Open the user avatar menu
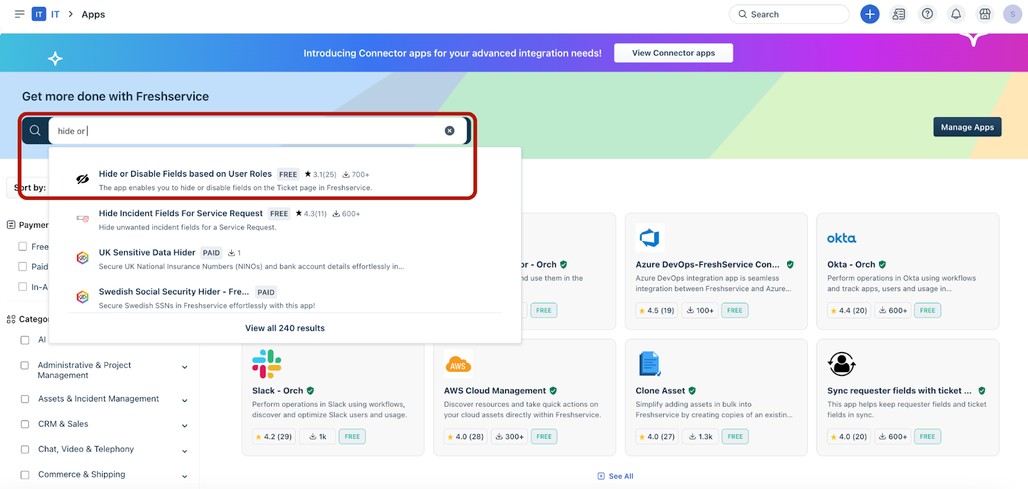This screenshot has height=489, width=1028. (x=1013, y=14)
